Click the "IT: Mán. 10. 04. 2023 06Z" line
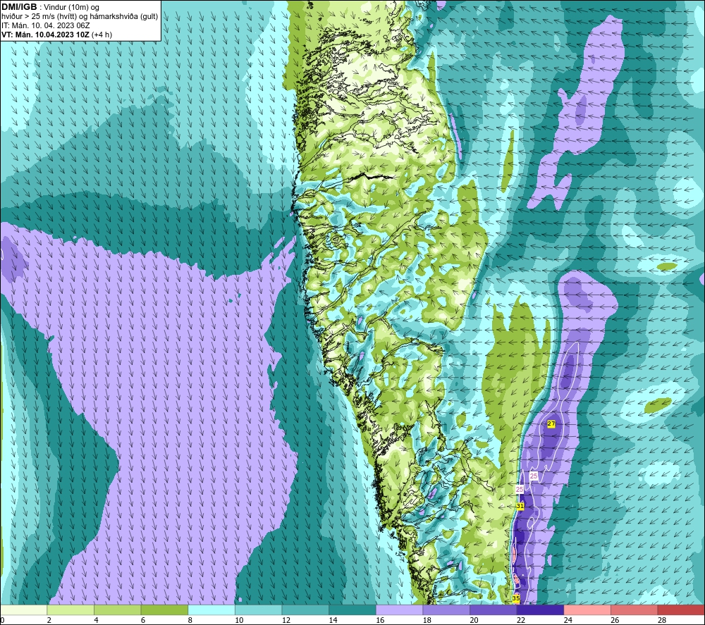Viewport: 705px width, 625px height. click(x=45, y=25)
